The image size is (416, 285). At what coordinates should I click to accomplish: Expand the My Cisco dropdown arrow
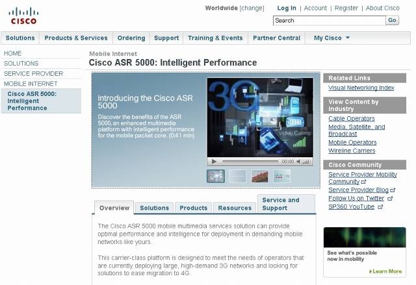[348, 38]
